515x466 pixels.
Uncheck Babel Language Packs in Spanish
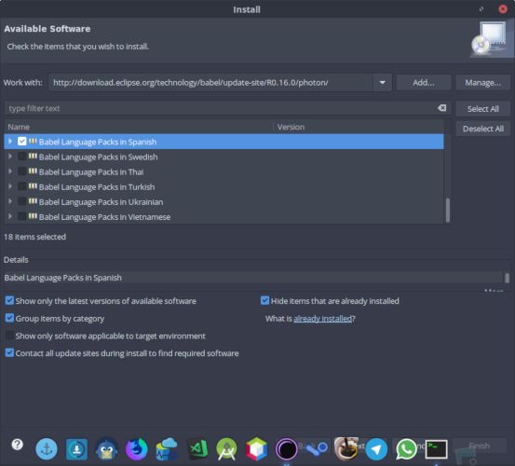[22, 142]
